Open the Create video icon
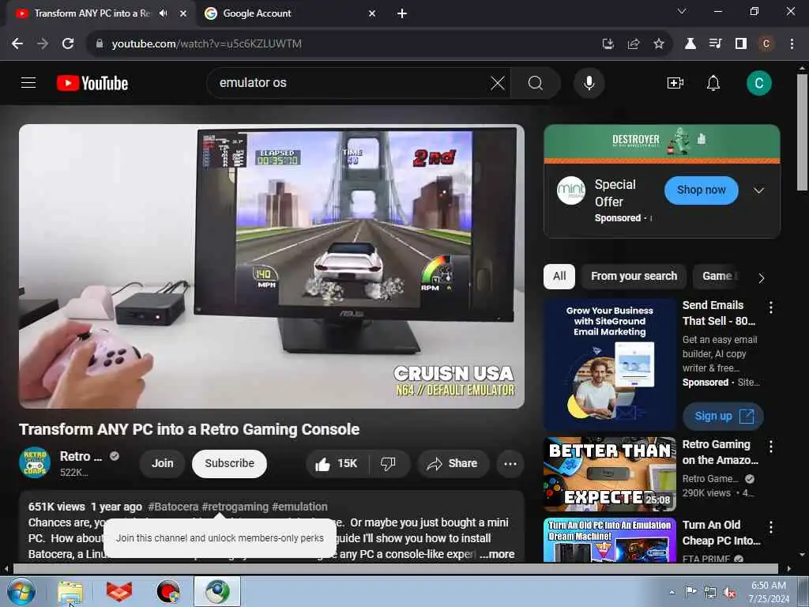Screen dimensions: 809x607 (675, 83)
